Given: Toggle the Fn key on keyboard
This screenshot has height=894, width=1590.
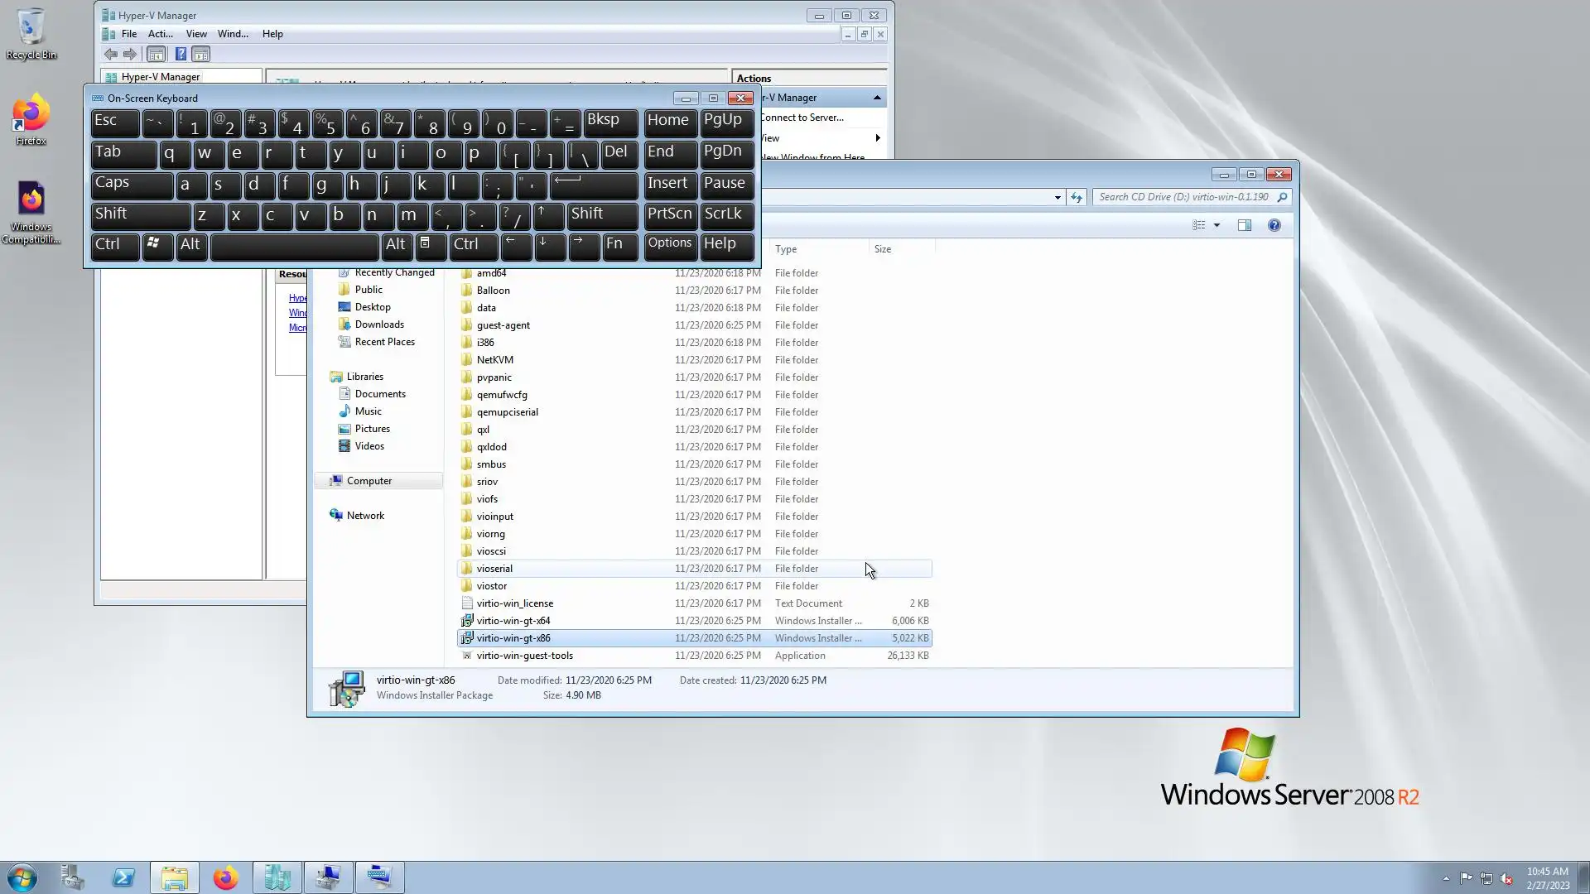Looking at the screenshot, I should pyautogui.click(x=619, y=245).
